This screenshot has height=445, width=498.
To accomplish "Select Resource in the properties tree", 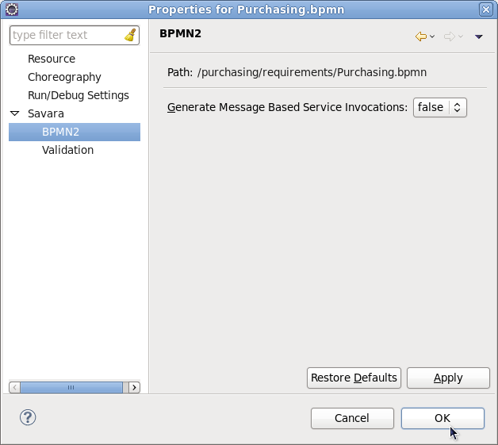I will point(52,59).
